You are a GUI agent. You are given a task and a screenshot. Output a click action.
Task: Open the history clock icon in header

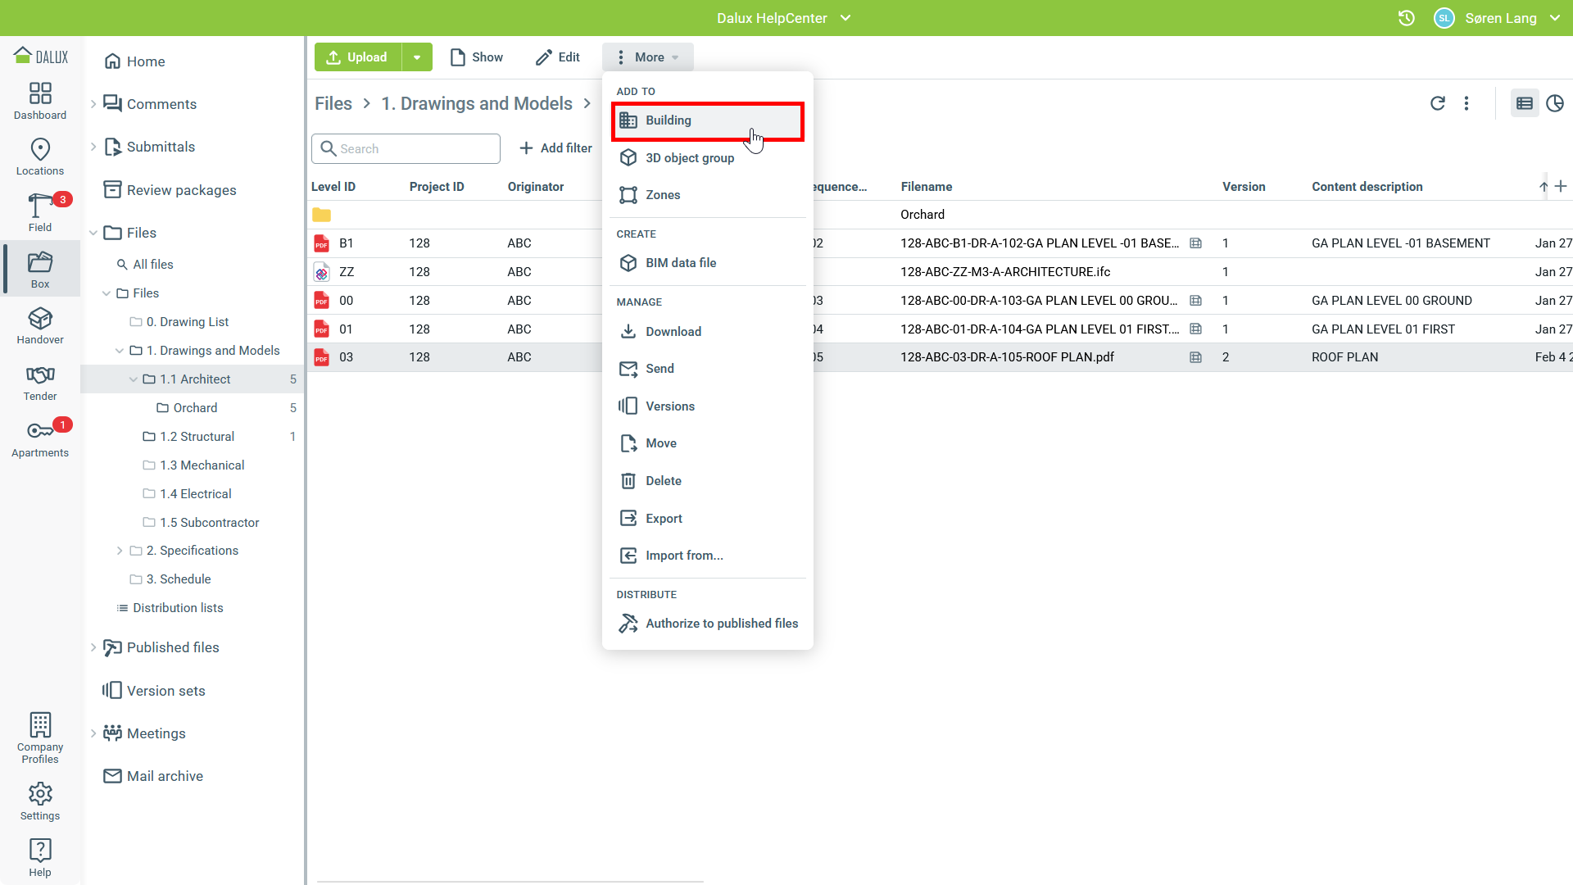pos(1406,18)
